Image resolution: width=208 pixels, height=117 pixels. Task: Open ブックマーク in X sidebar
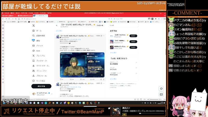click(x=40, y=61)
